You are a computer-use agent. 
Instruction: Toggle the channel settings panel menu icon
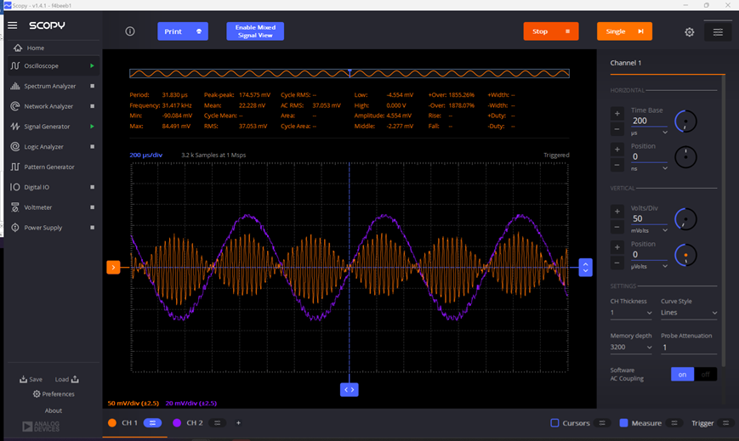pos(718,32)
